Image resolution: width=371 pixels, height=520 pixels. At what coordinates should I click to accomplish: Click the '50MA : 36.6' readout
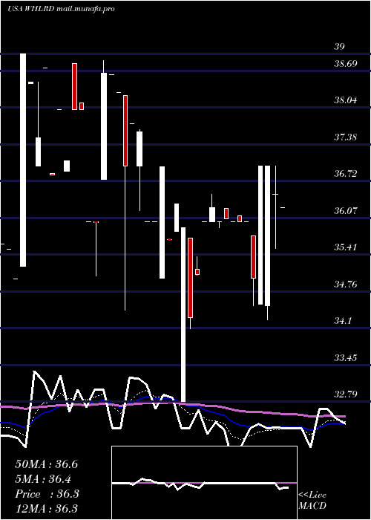coord(46,464)
